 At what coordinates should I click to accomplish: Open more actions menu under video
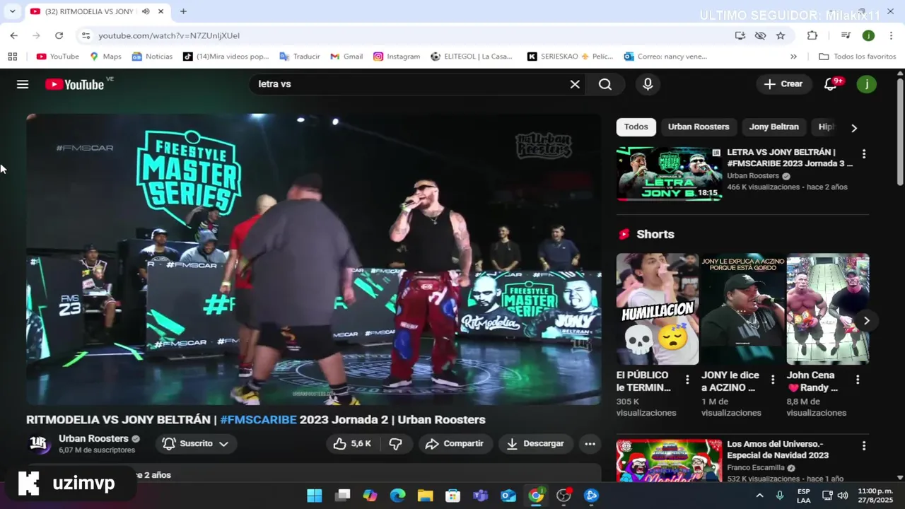tap(590, 443)
